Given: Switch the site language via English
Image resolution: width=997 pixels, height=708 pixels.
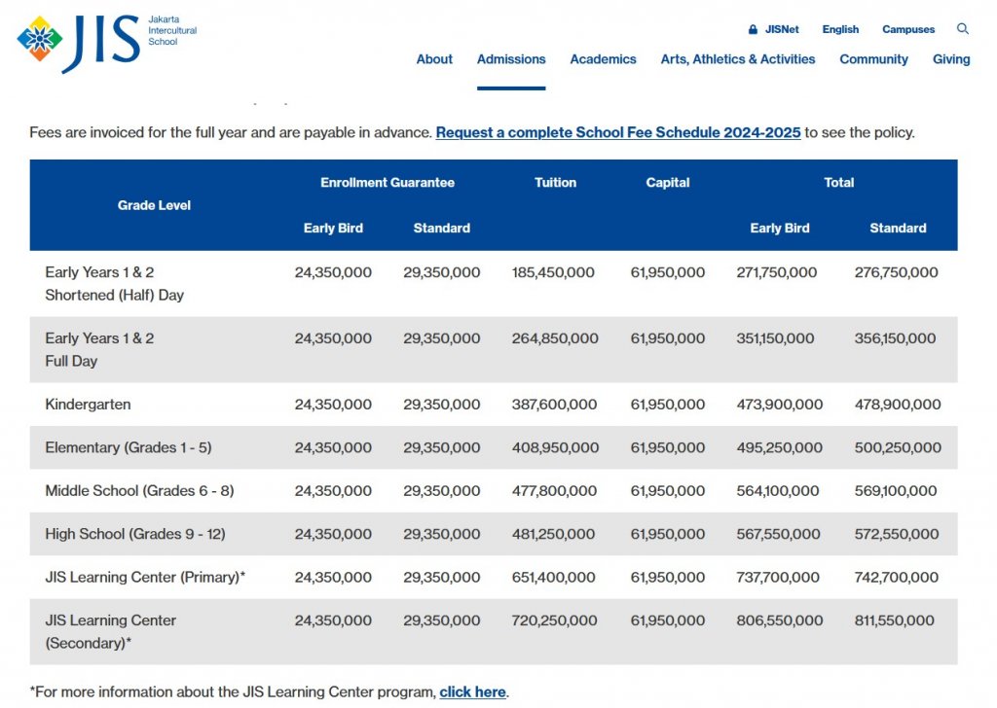Looking at the screenshot, I should pyautogui.click(x=839, y=29).
